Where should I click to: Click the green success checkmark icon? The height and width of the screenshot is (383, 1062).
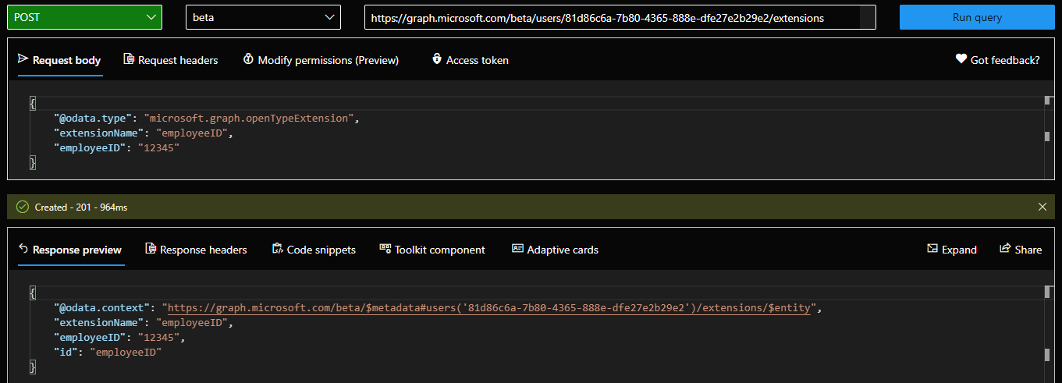(23, 207)
